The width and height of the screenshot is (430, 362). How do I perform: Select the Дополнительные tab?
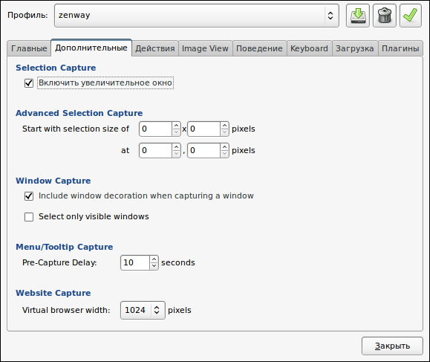click(91, 48)
